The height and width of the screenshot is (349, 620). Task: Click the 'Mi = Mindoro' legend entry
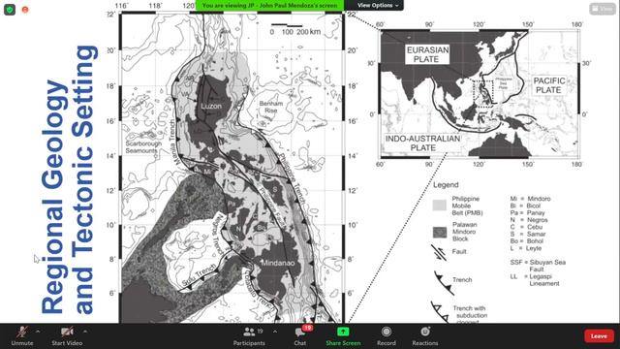point(530,199)
